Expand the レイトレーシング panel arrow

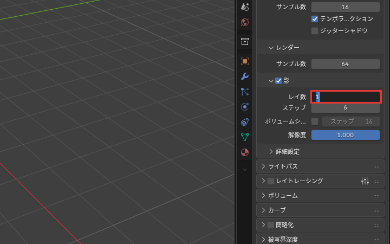(x=263, y=181)
